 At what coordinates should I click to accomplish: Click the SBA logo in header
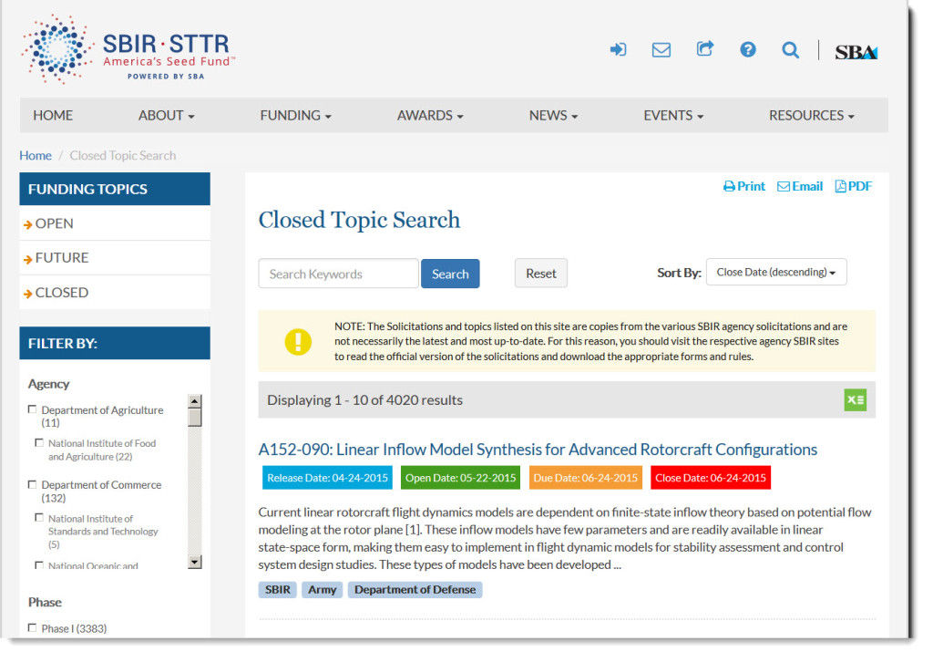[x=856, y=52]
